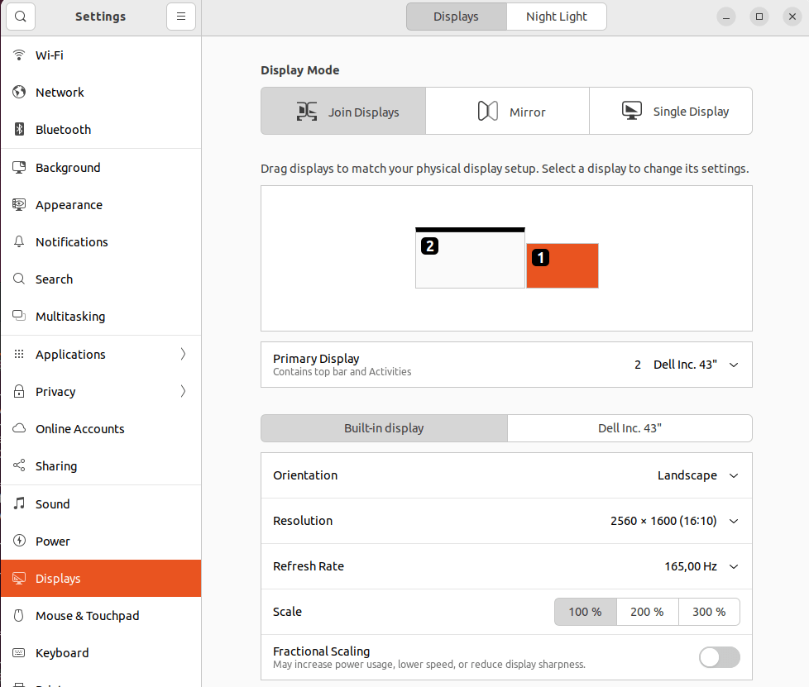Viewport: 809px width, 687px height.
Task: Open Appearance settings label
Action: 69,205
